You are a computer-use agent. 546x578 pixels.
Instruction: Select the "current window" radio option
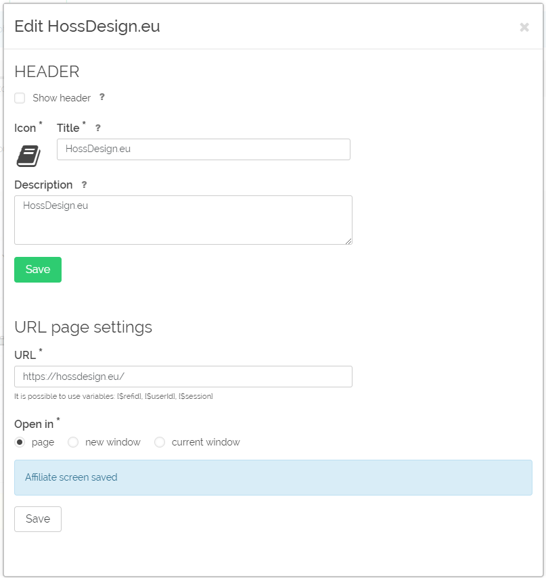[x=160, y=442]
